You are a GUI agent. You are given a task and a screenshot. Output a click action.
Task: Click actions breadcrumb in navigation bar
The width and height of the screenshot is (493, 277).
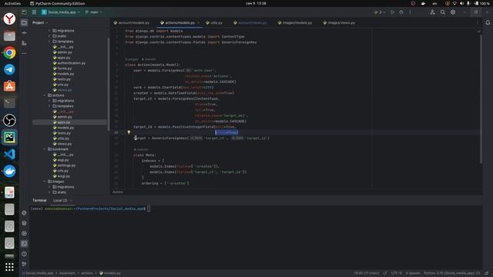tap(87, 273)
